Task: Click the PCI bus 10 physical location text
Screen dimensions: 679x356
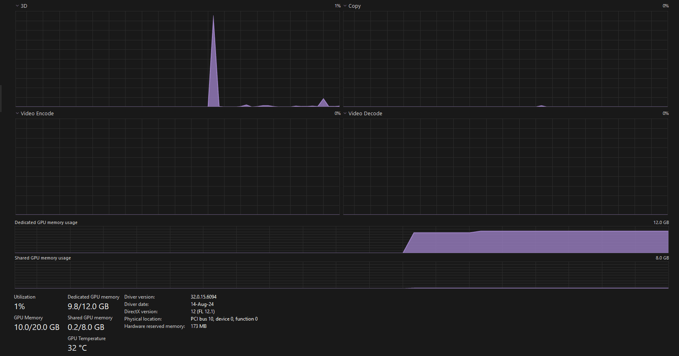Action: tap(224, 319)
